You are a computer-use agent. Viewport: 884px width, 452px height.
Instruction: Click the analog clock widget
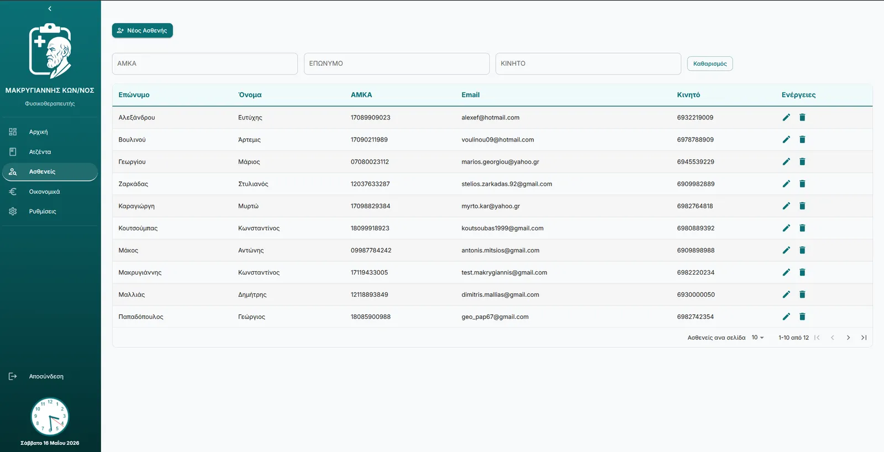(50, 417)
